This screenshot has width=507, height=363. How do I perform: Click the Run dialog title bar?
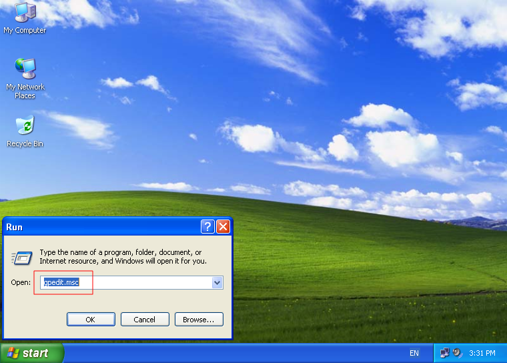coord(100,227)
